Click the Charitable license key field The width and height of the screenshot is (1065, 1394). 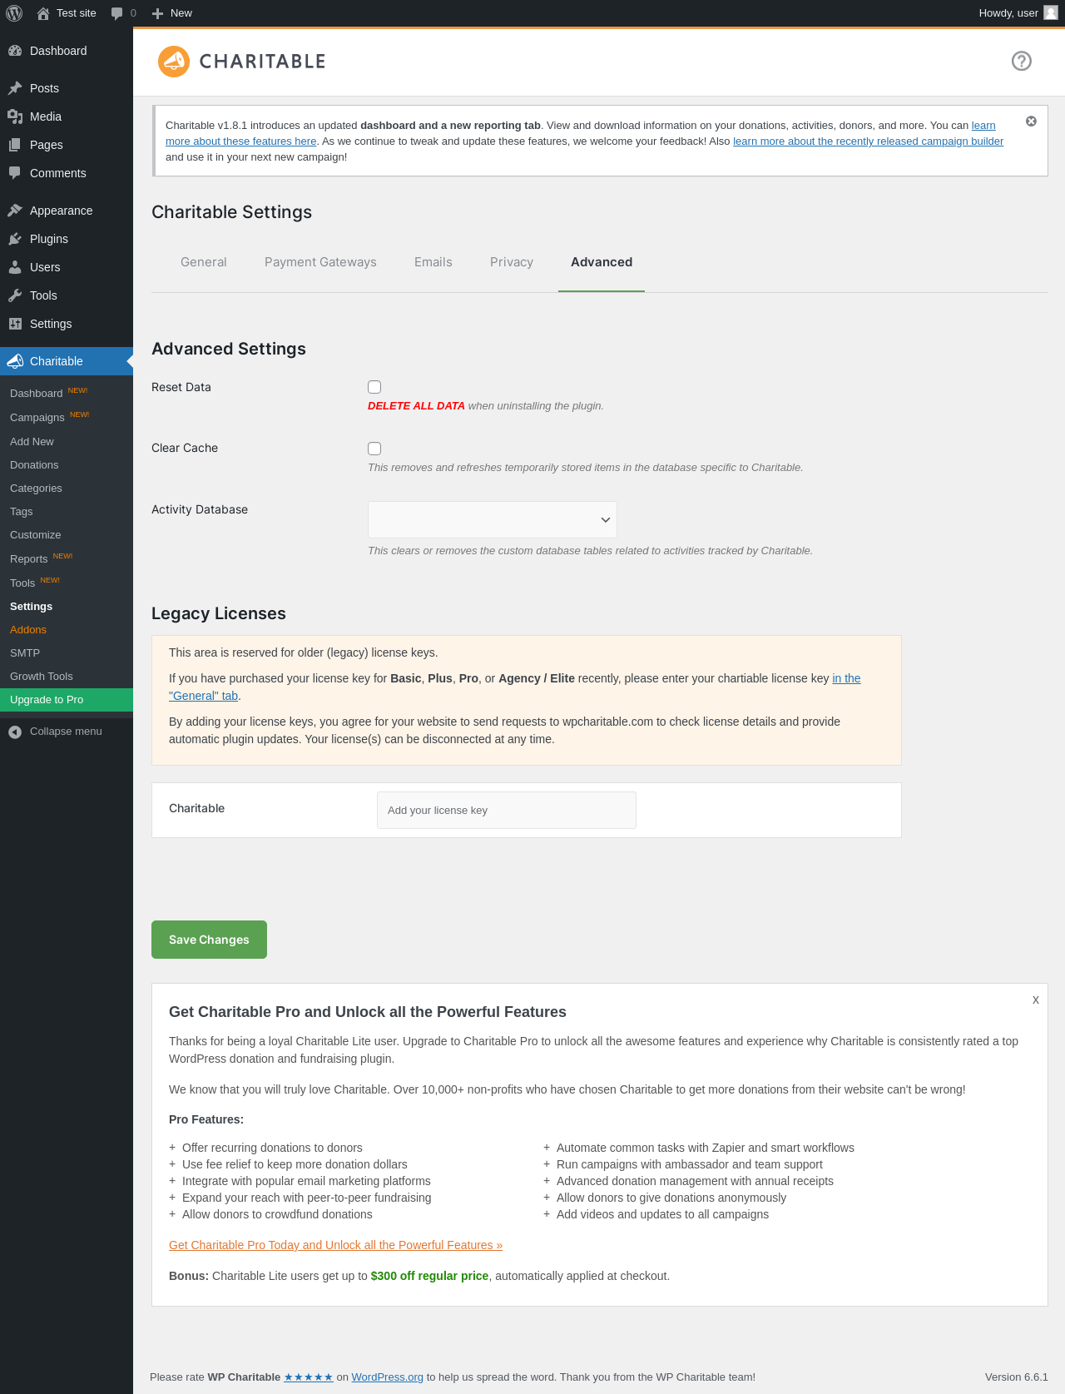click(x=507, y=811)
